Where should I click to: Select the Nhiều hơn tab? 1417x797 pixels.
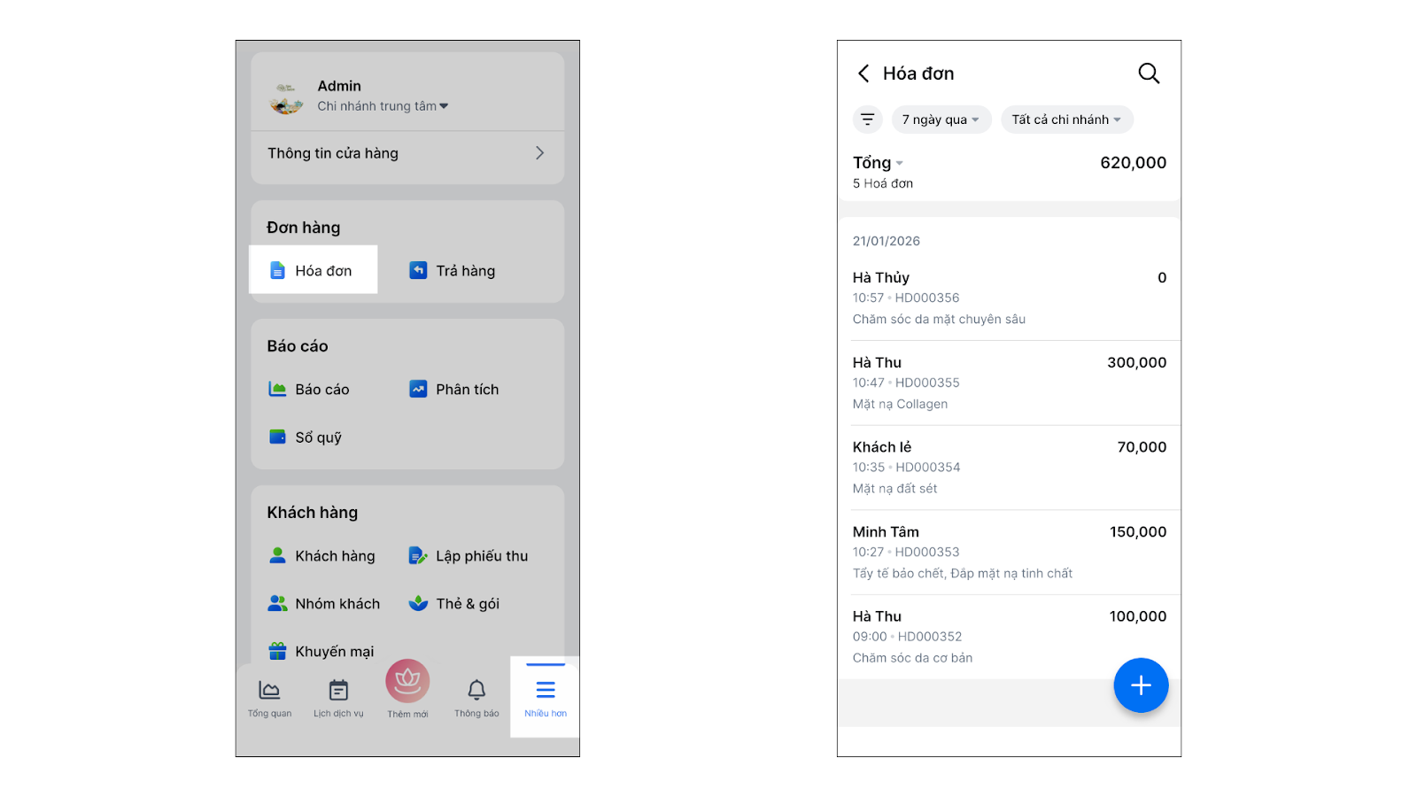coord(546,697)
